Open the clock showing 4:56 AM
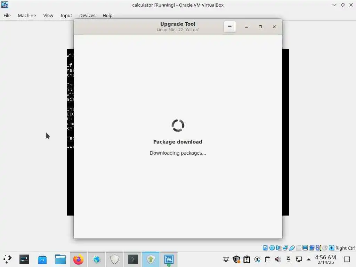Viewport: 356px width, 267px height. tap(325, 259)
